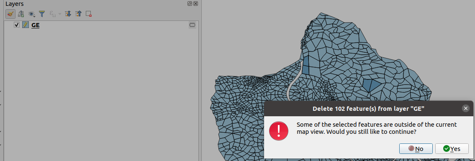This screenshot has width=475, height=161.
Task: Click the Remove Layer/Group icon
Action: click(89, 14)
